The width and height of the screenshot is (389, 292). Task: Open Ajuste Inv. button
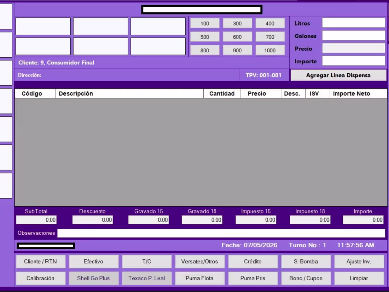tap(359, 262)
